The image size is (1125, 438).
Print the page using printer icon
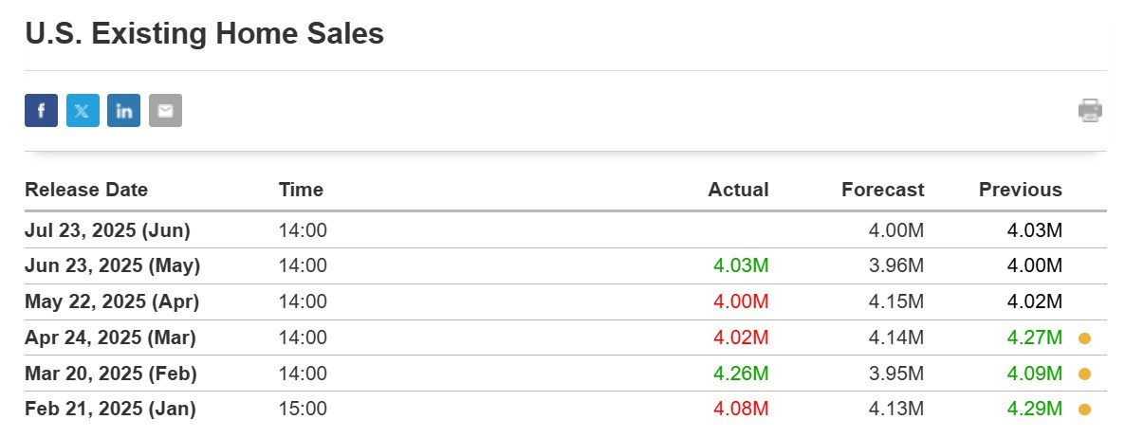(1090, 110)
